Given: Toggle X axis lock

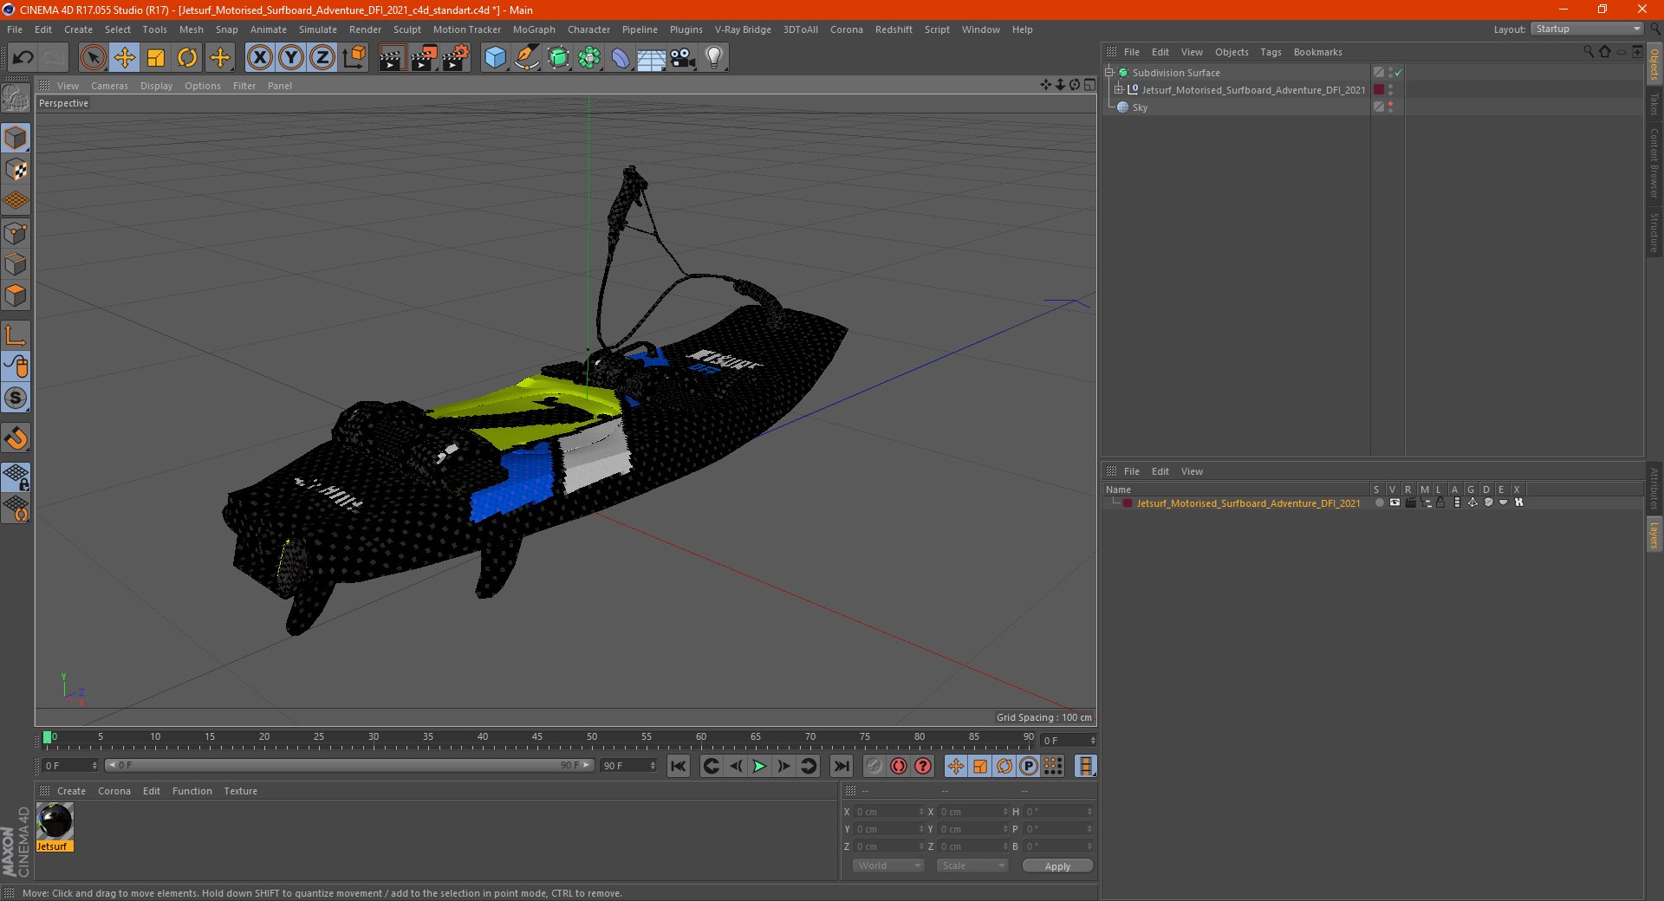Looking at the screenshot, I should point(259,58).
